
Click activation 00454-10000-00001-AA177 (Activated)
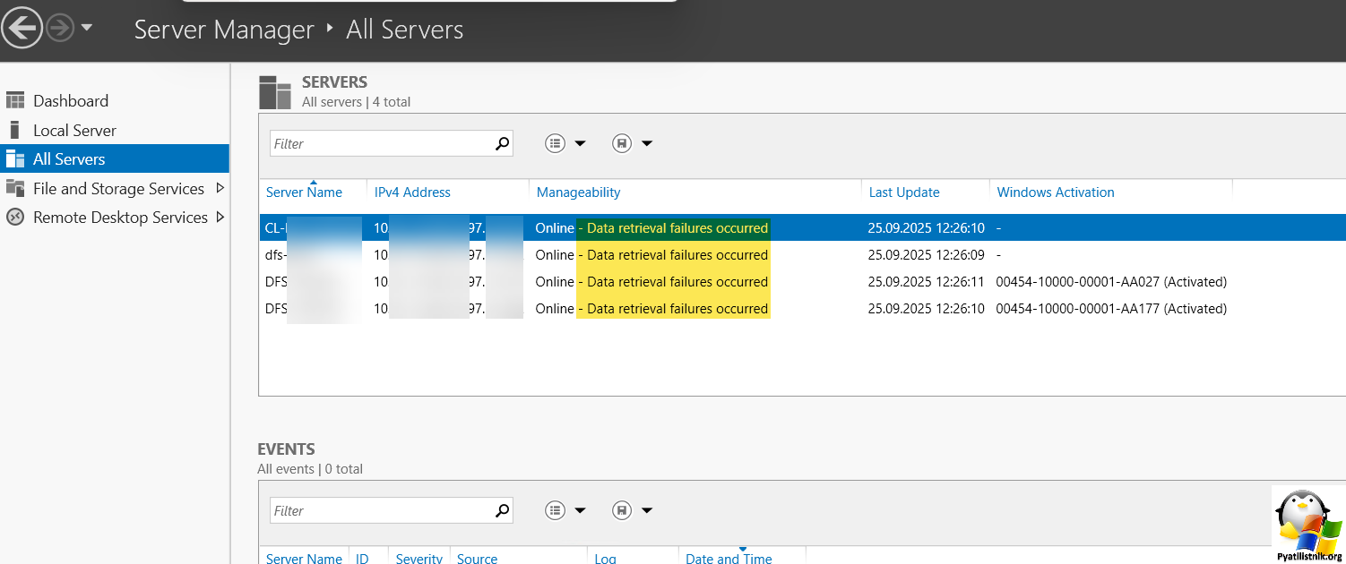tap(1111, 309)
